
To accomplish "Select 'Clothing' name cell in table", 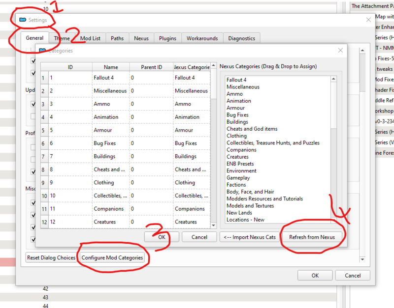I will click(x=111, y=182).
